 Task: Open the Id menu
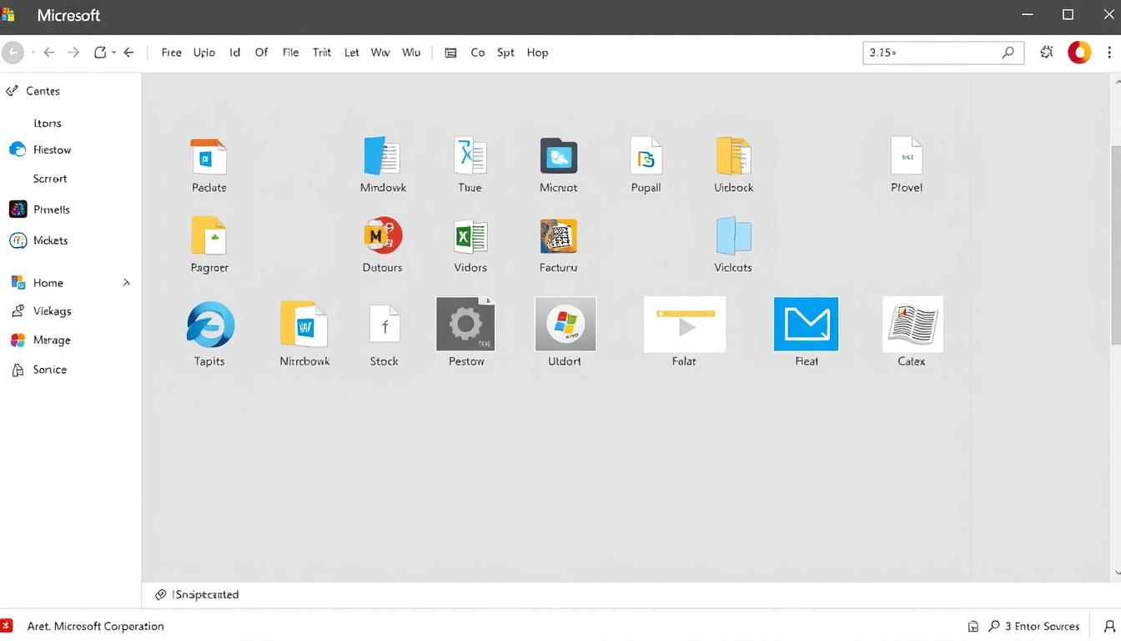tap(235, 53)
